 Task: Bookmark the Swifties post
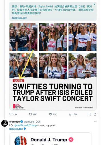pos(90,114)
